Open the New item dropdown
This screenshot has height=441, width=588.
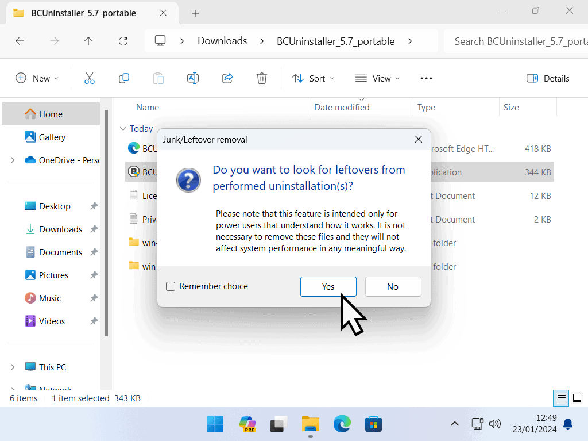37,78
